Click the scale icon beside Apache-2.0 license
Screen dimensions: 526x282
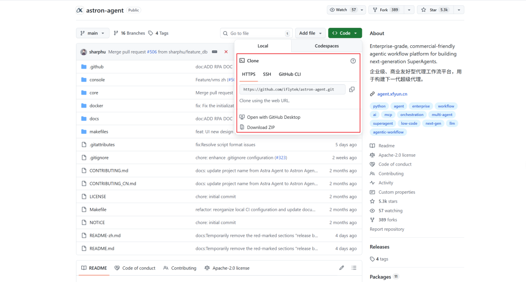pyautogui.click(x=373, y=155)
